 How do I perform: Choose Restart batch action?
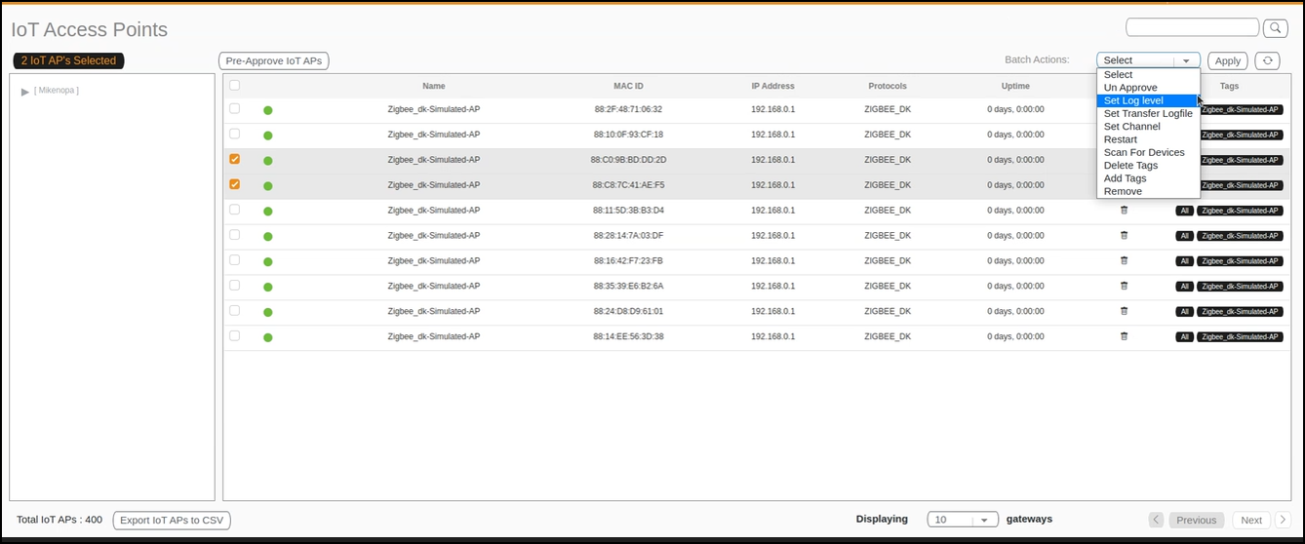[x=1148, y=139]
